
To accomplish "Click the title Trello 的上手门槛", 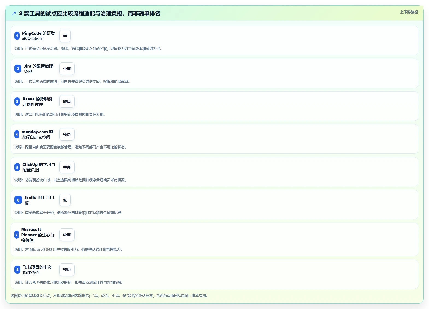I will [x=39, y=200].
